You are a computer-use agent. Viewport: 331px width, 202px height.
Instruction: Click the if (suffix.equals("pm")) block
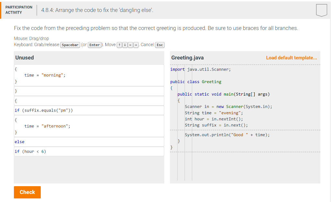[89, 110]
